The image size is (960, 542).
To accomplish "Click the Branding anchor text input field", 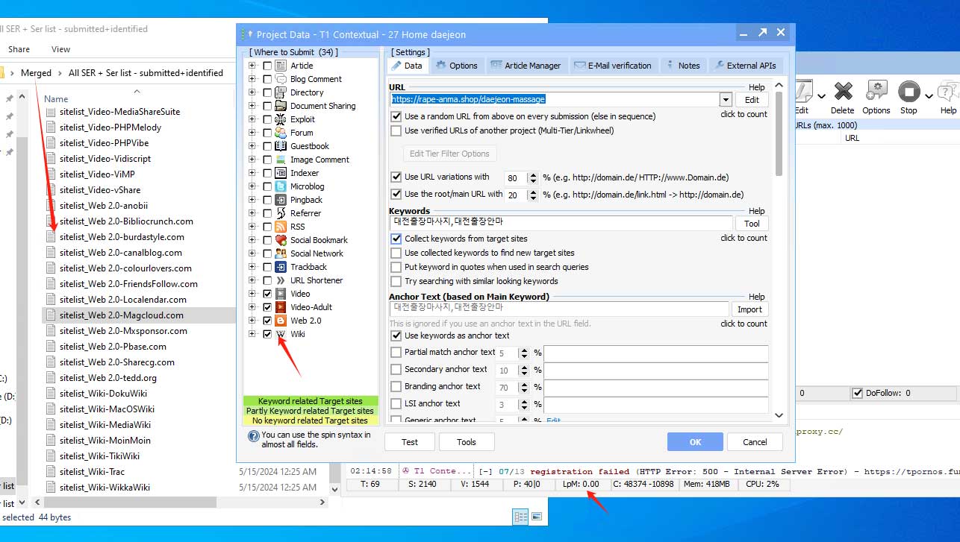I will tap(655, 388).
